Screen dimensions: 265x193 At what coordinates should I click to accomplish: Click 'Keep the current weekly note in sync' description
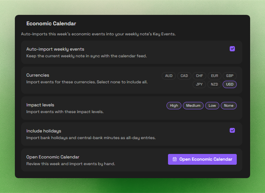[87, 56]
